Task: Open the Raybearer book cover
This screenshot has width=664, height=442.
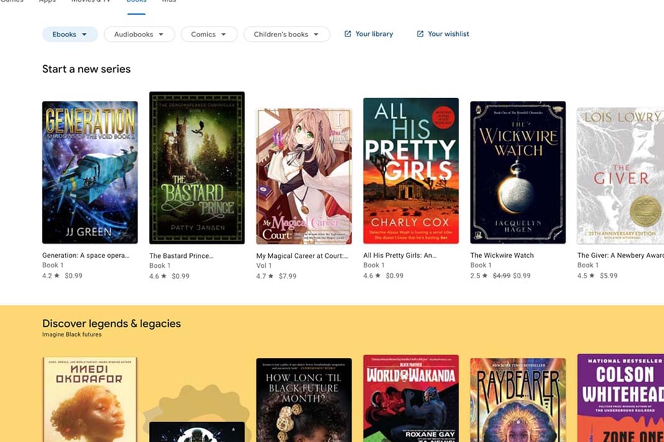Action: (x=518, y=400)
